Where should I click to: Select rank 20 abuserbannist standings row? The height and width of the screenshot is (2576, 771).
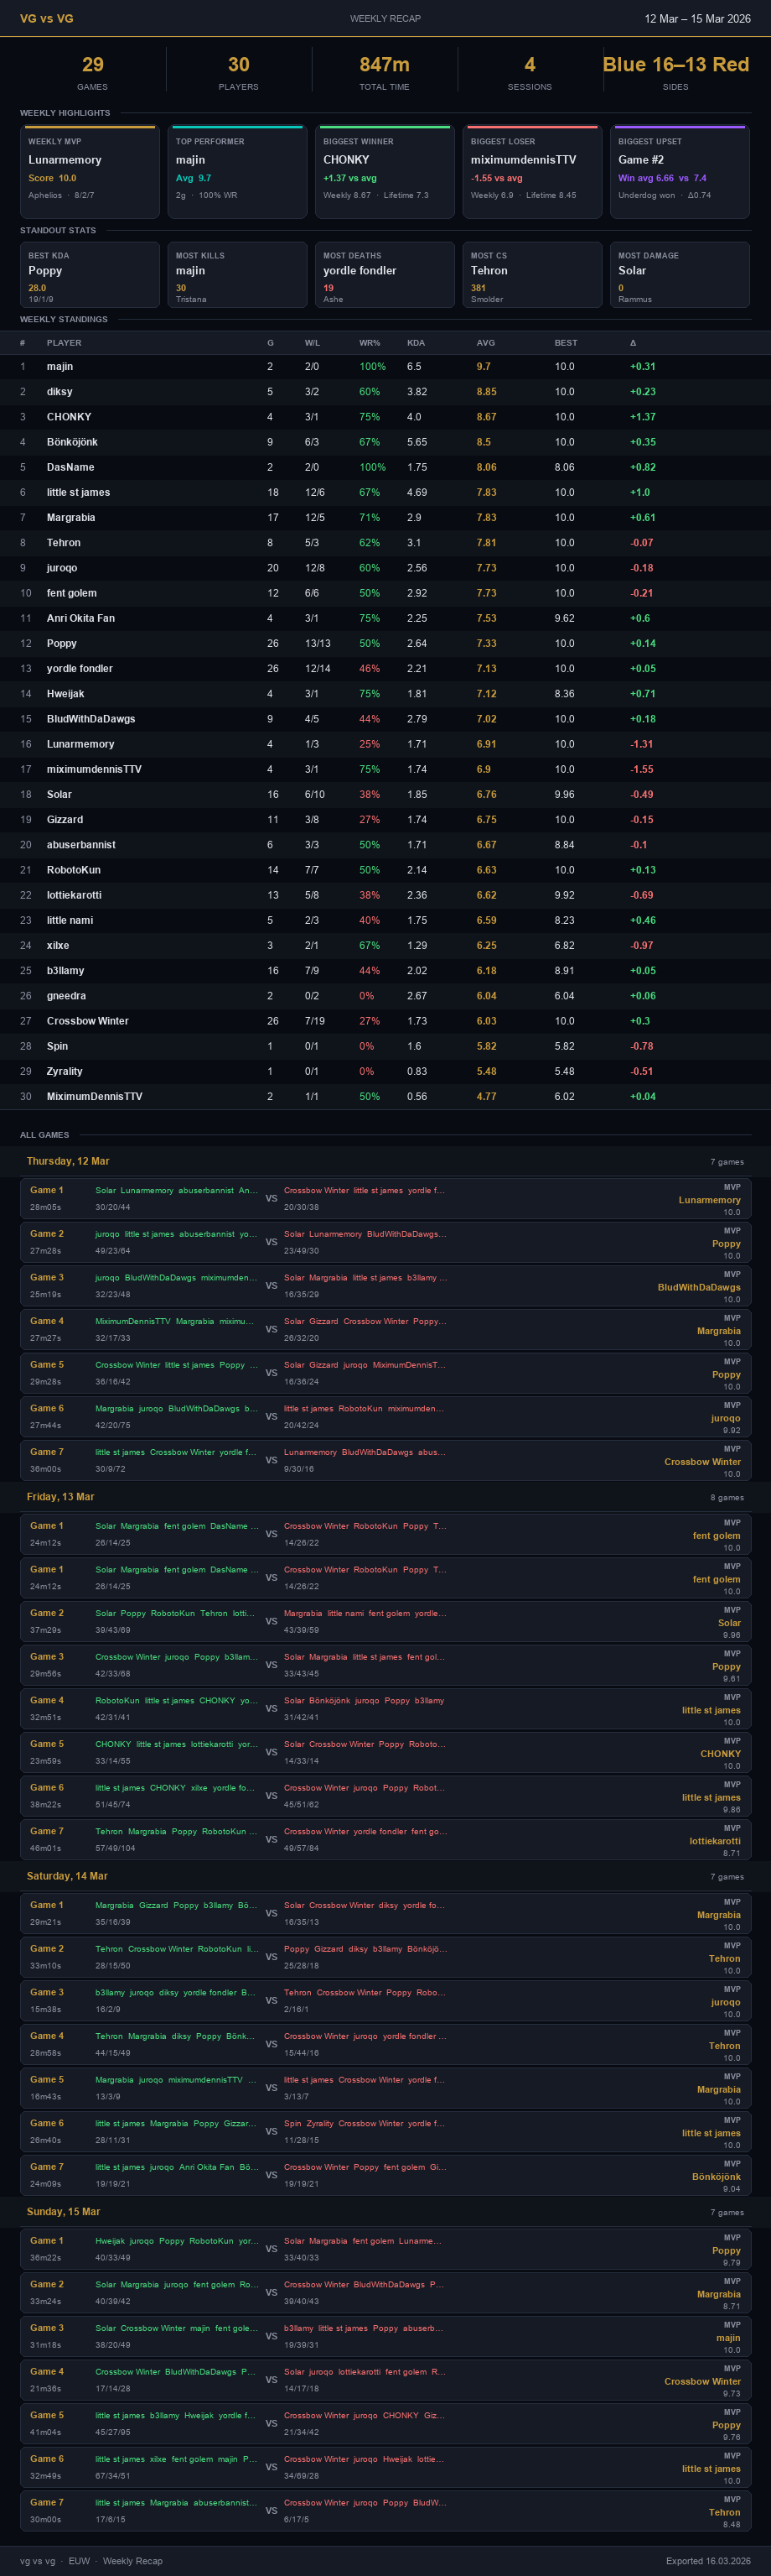point(385,845)
